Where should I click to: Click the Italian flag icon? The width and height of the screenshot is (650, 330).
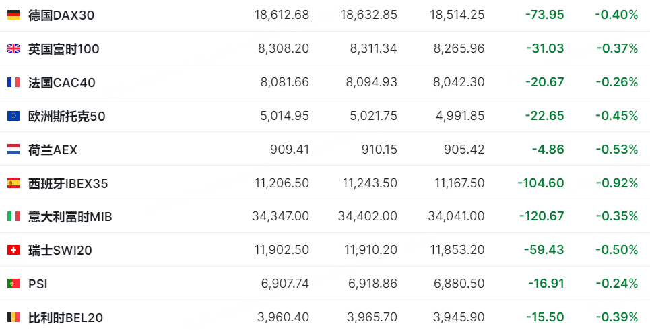[x=13, y=216]
